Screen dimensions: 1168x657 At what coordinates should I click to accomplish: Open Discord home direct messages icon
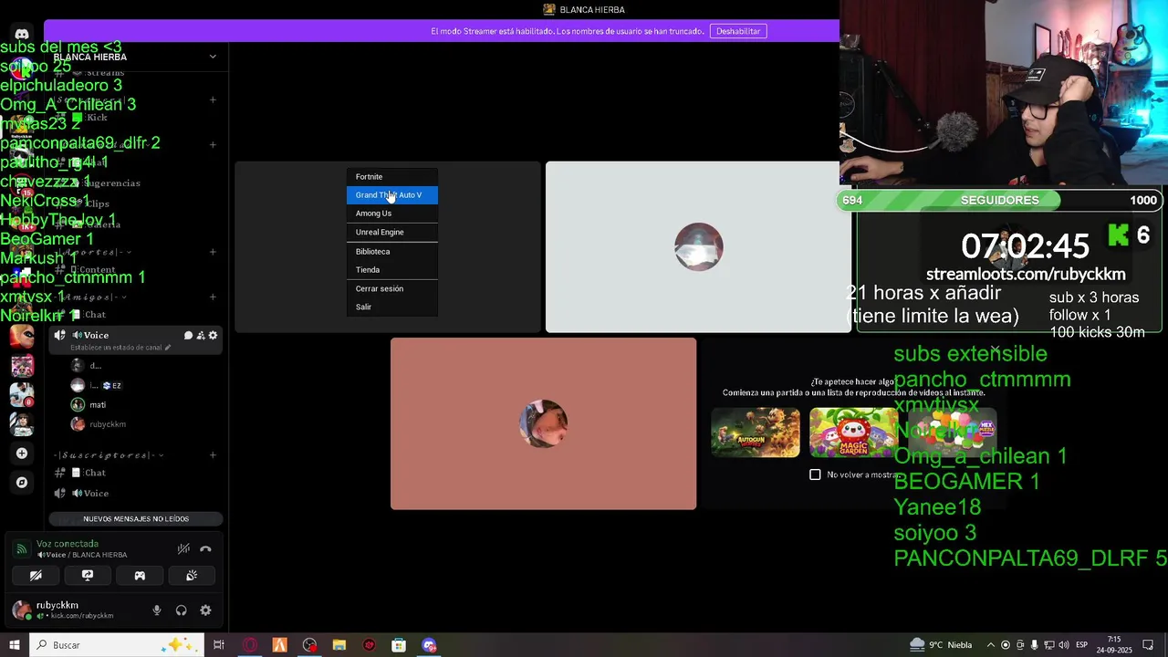pos(22,35)
